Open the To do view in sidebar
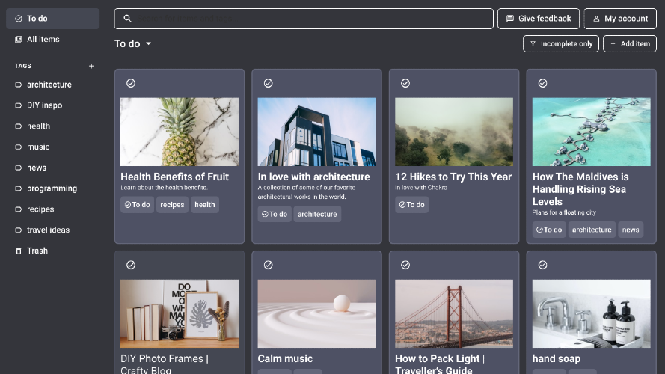The image size is (665, 374). 52,19
